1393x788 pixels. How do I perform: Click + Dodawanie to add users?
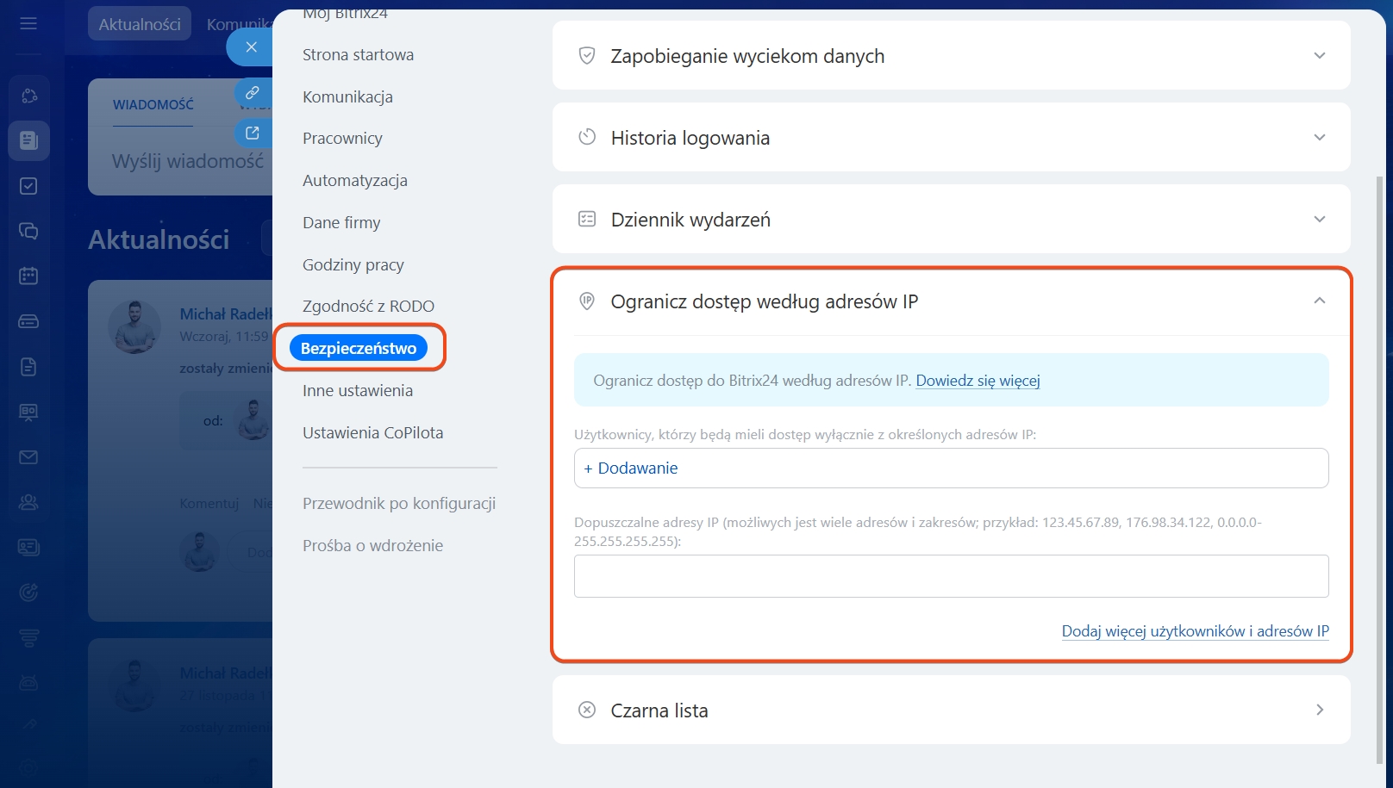click(631, 468)
